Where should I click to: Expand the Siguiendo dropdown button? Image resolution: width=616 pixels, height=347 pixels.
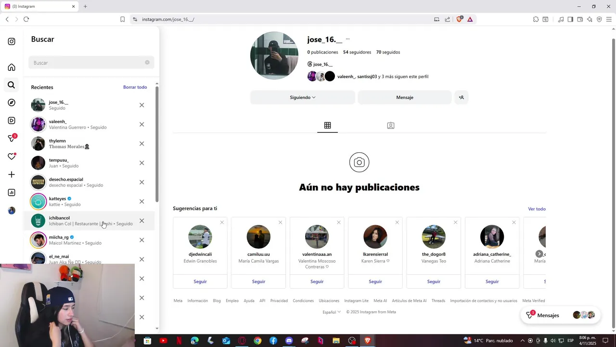(303, 97)
